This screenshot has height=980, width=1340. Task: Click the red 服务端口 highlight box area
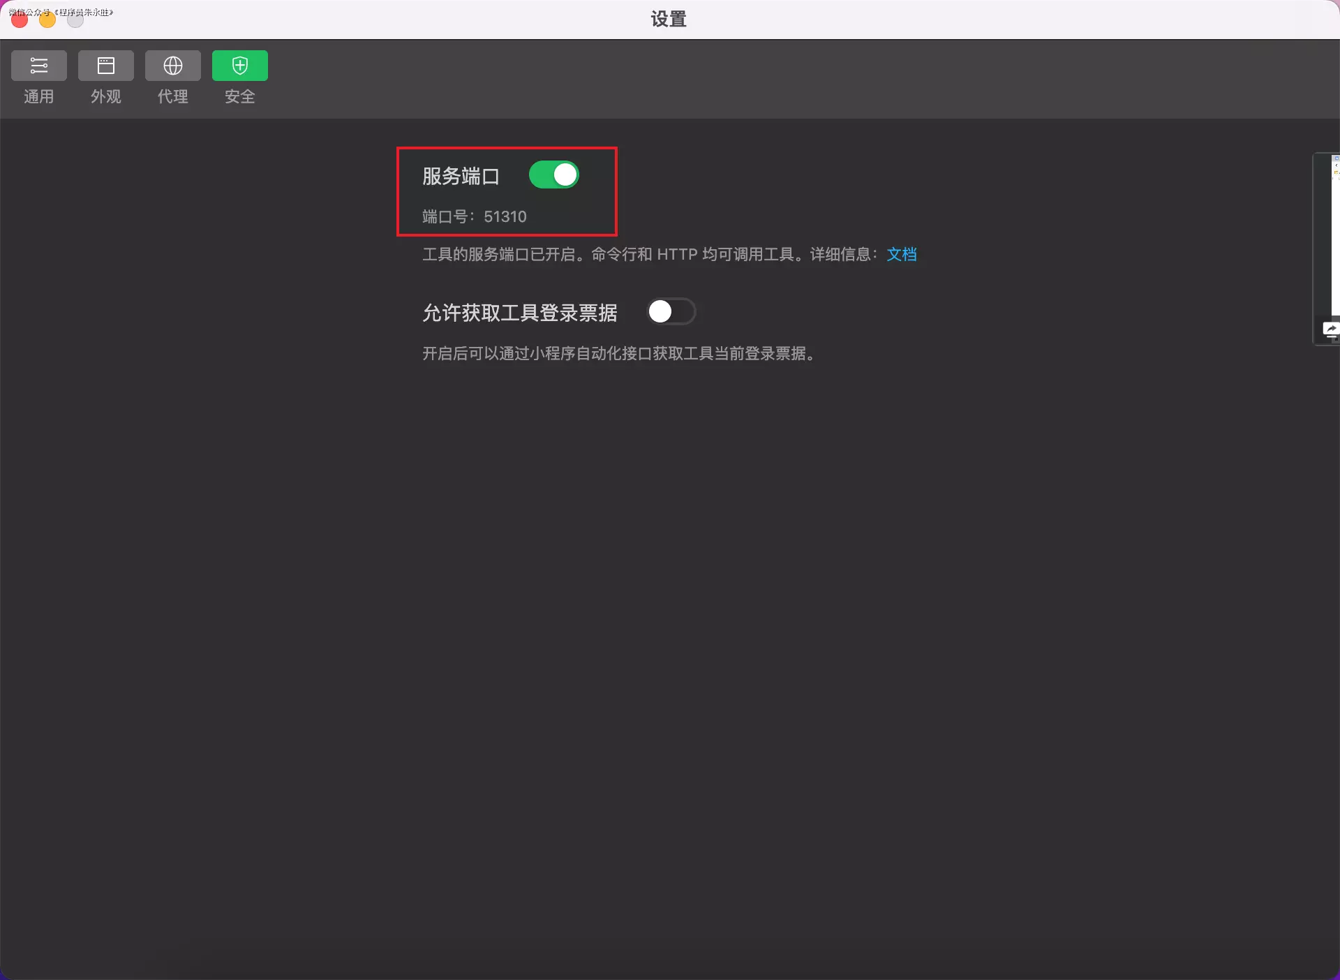click(x=507, y=191)
